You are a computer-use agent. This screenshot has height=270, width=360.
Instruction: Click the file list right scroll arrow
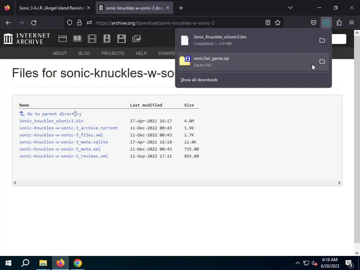339,182
